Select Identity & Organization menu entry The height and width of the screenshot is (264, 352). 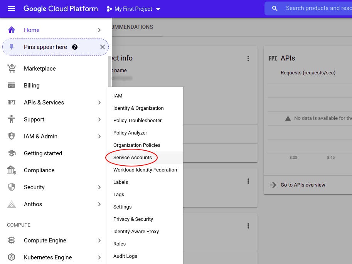tap(145, 108)
